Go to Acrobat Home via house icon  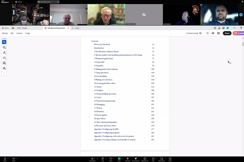[13, 28]
